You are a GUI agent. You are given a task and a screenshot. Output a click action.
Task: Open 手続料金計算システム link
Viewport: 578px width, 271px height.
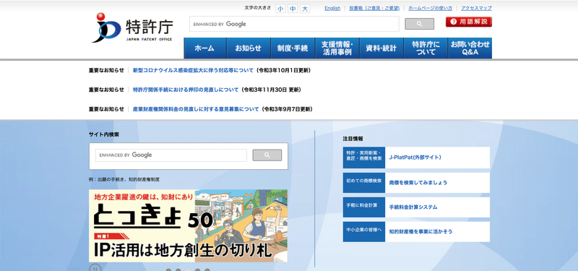(x=413, y=207)
